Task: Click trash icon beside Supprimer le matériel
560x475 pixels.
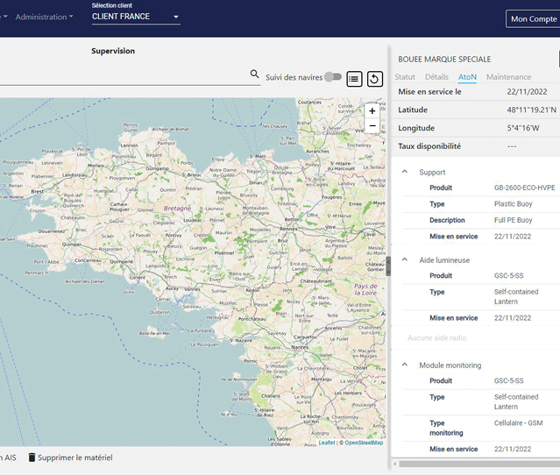Action: pyautogui.click(x=32, y=457)
